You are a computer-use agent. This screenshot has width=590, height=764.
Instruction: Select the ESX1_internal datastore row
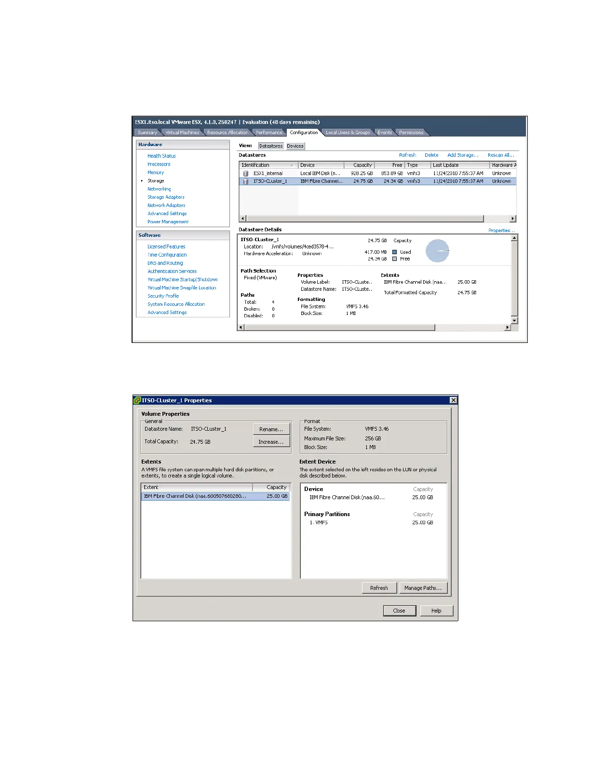377,173
